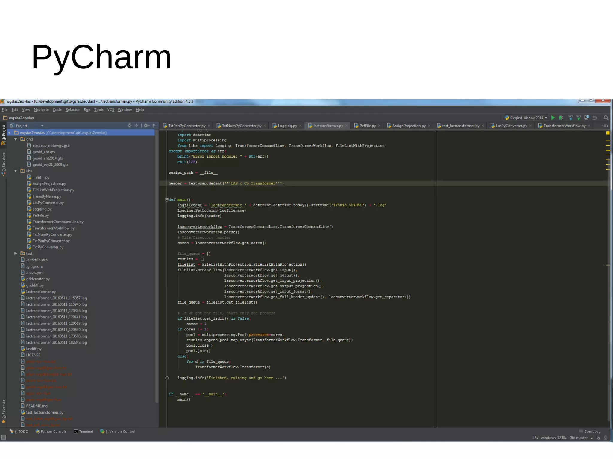This screenshot has width=613, height=459.
Task: Open Search Everywhere magnifier icon
Action: (606, 118)
